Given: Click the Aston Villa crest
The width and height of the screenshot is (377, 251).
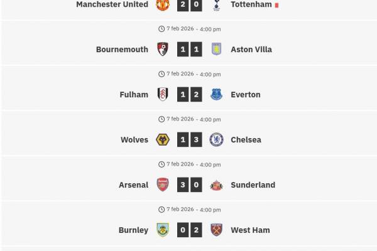Looking at the screenshot, I should tap(216, 50).
